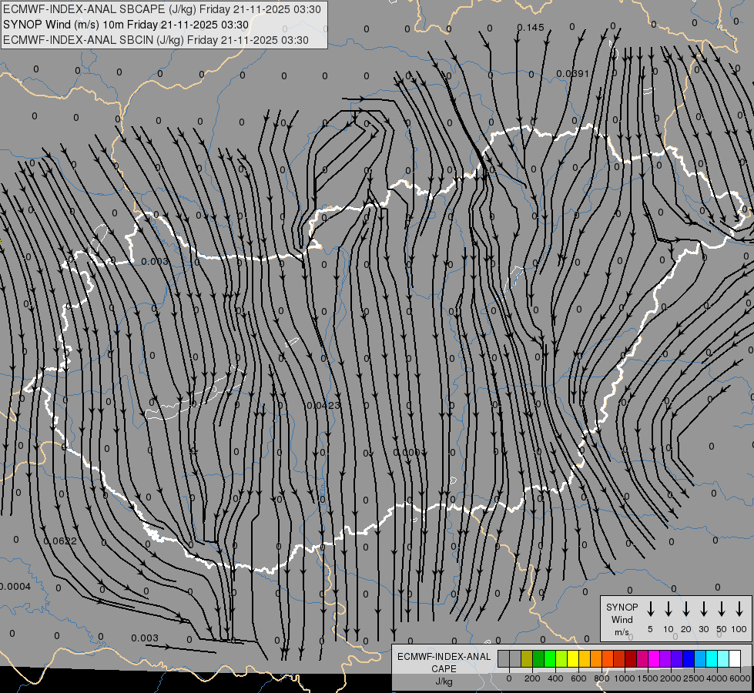Screen dimensions: 754x693
Task: Select the 30 m/s wind arrow in legend
Action: [704, 609]
